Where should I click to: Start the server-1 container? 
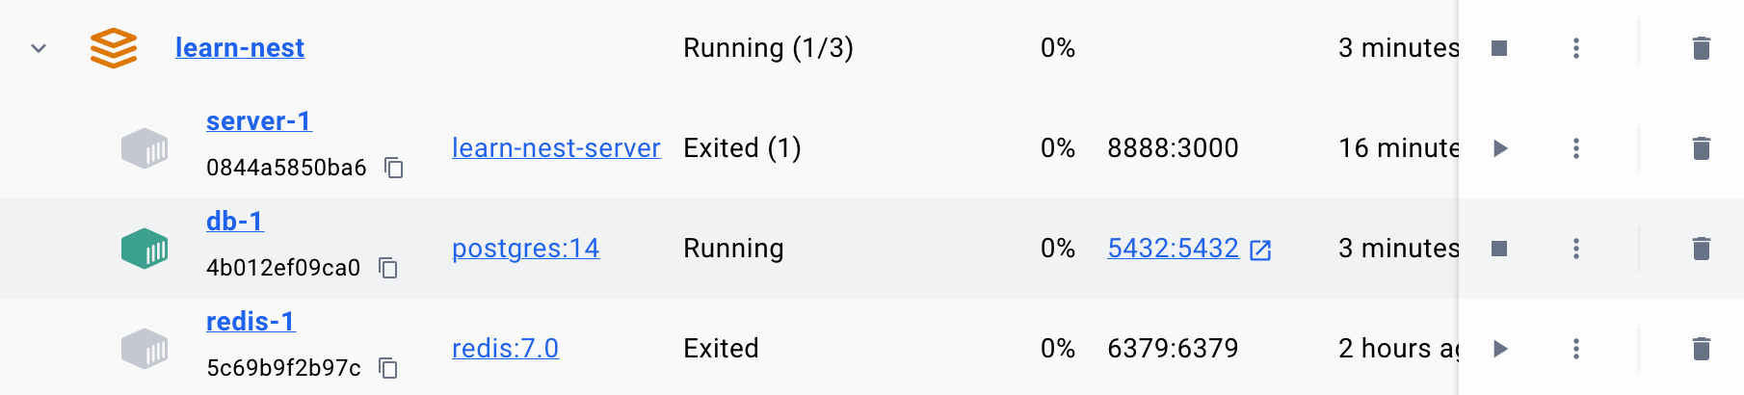click(1500, 148)
